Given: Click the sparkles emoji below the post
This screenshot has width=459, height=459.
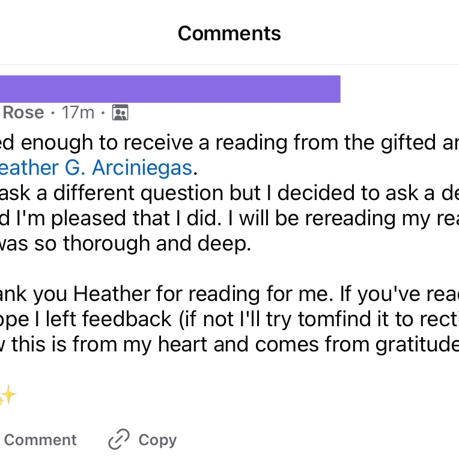Looking at the screenshot, I should click(7, 395).
